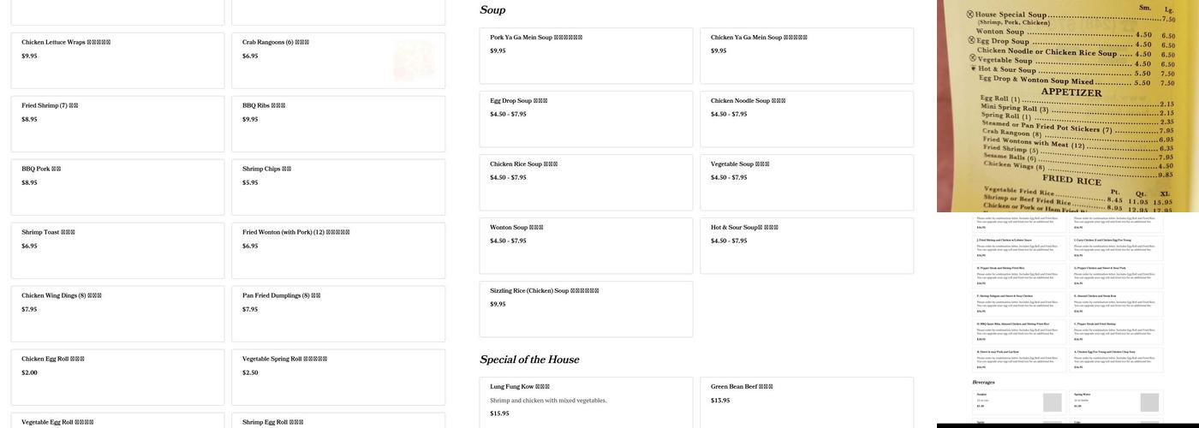This screenshot has height=428, width=1199.
Task: Open the Pan Fried Dumplings item
Action: [x=338, y=313]
